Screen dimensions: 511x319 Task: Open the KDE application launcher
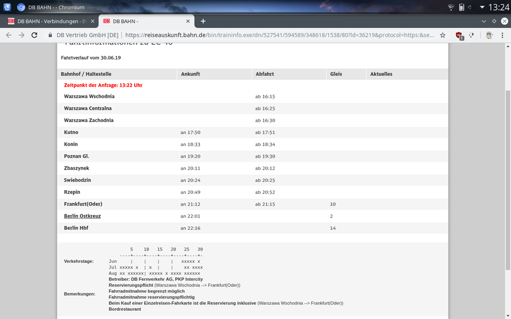7,7
